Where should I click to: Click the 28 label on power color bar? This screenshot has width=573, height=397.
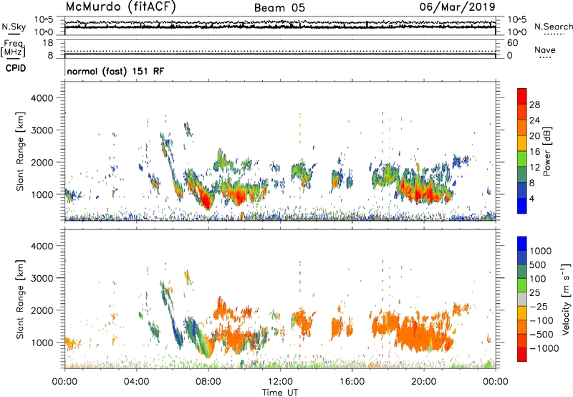click(x=534, y=105)
